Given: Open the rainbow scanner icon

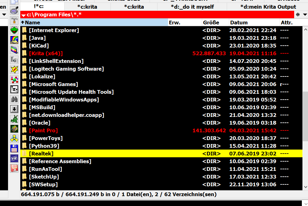Looking at the screenshot, I should [14, 40].
